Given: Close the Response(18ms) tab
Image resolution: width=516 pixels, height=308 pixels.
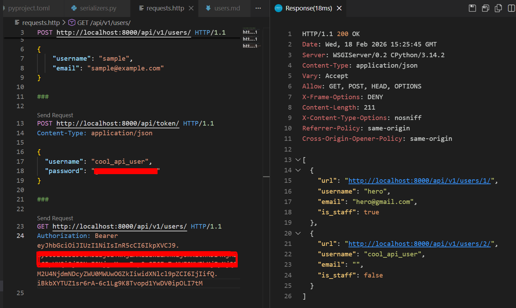Looking at the screenshot, I should tap(339, 8).
